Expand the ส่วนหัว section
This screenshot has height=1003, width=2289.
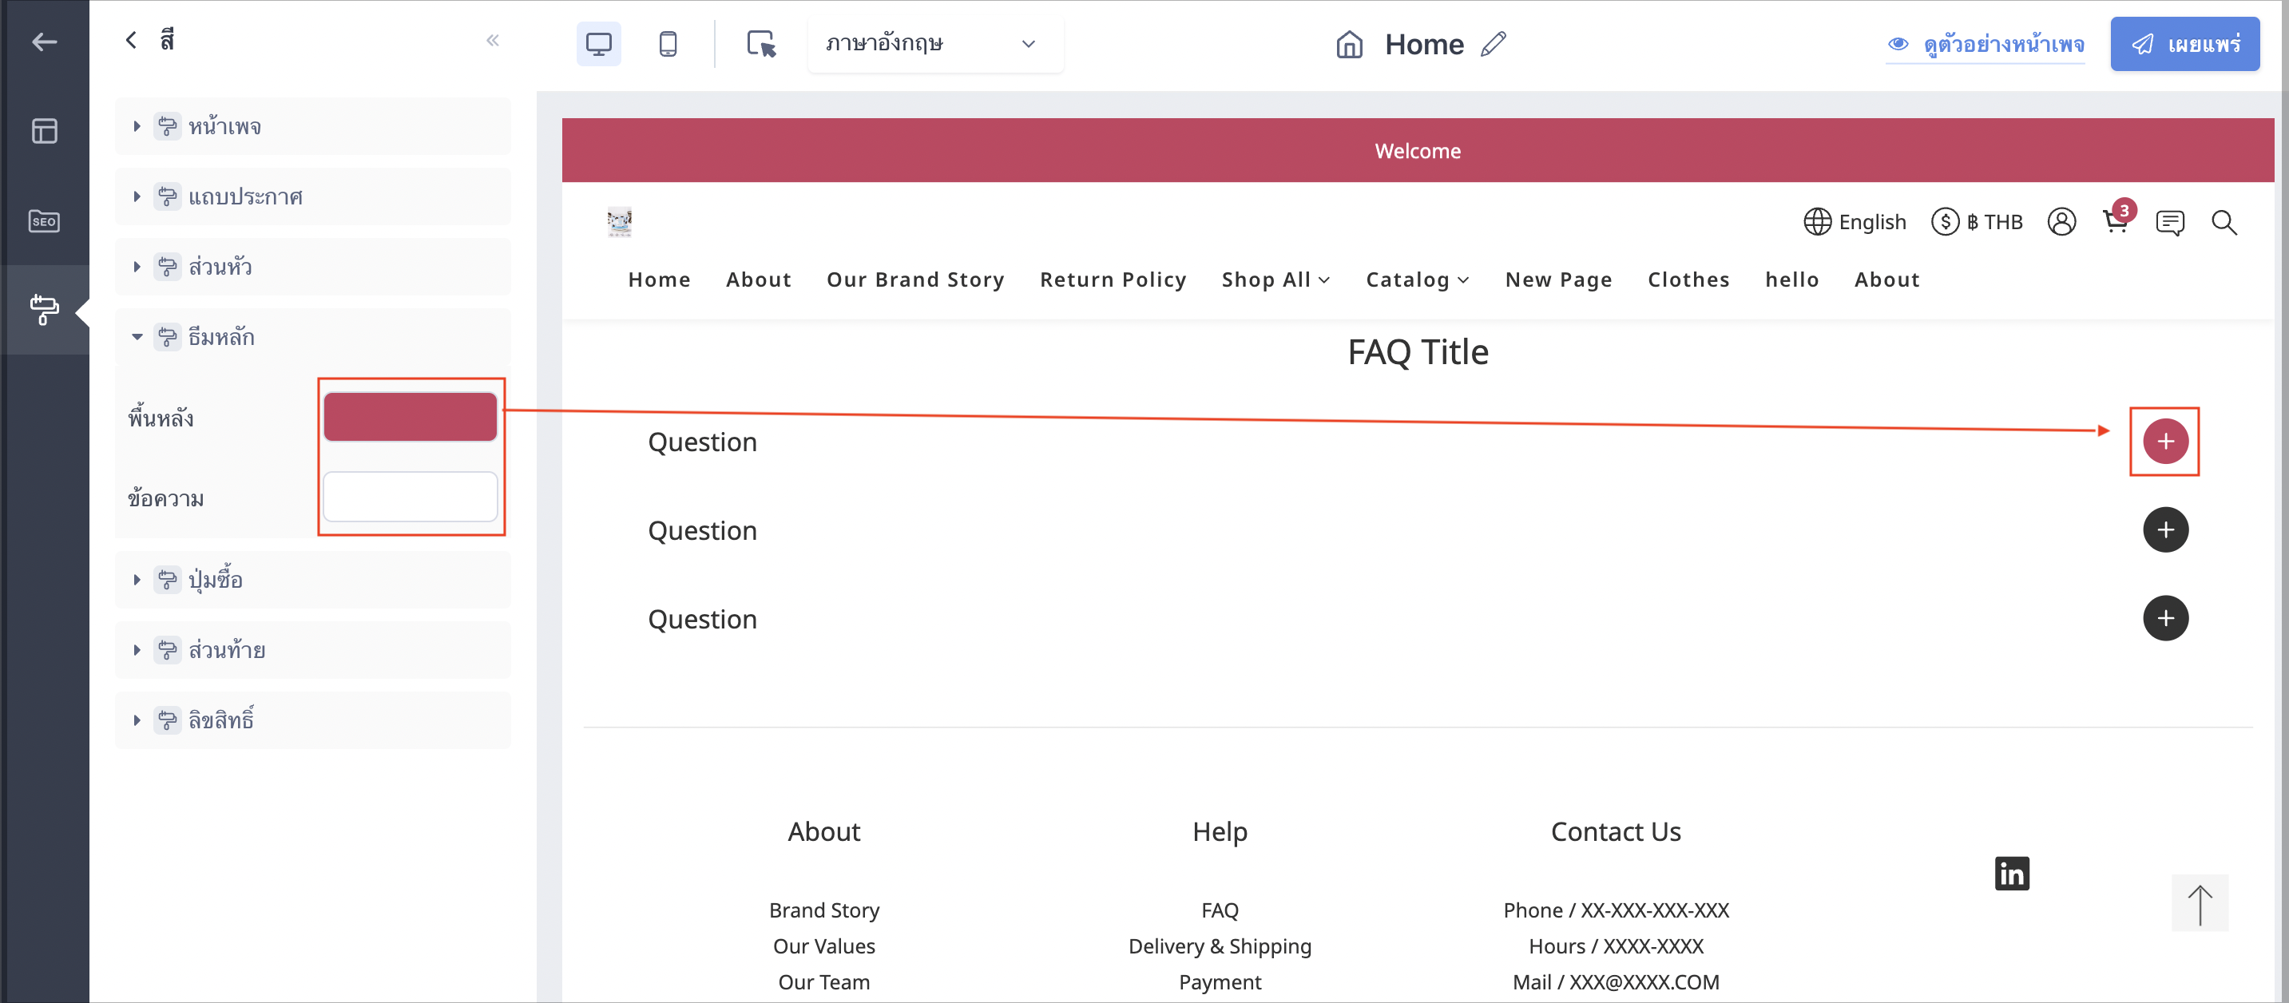click(313, 267)
